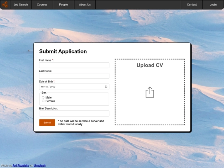
Task: Click the "no data will be send" note
Action: coord(81,122)
